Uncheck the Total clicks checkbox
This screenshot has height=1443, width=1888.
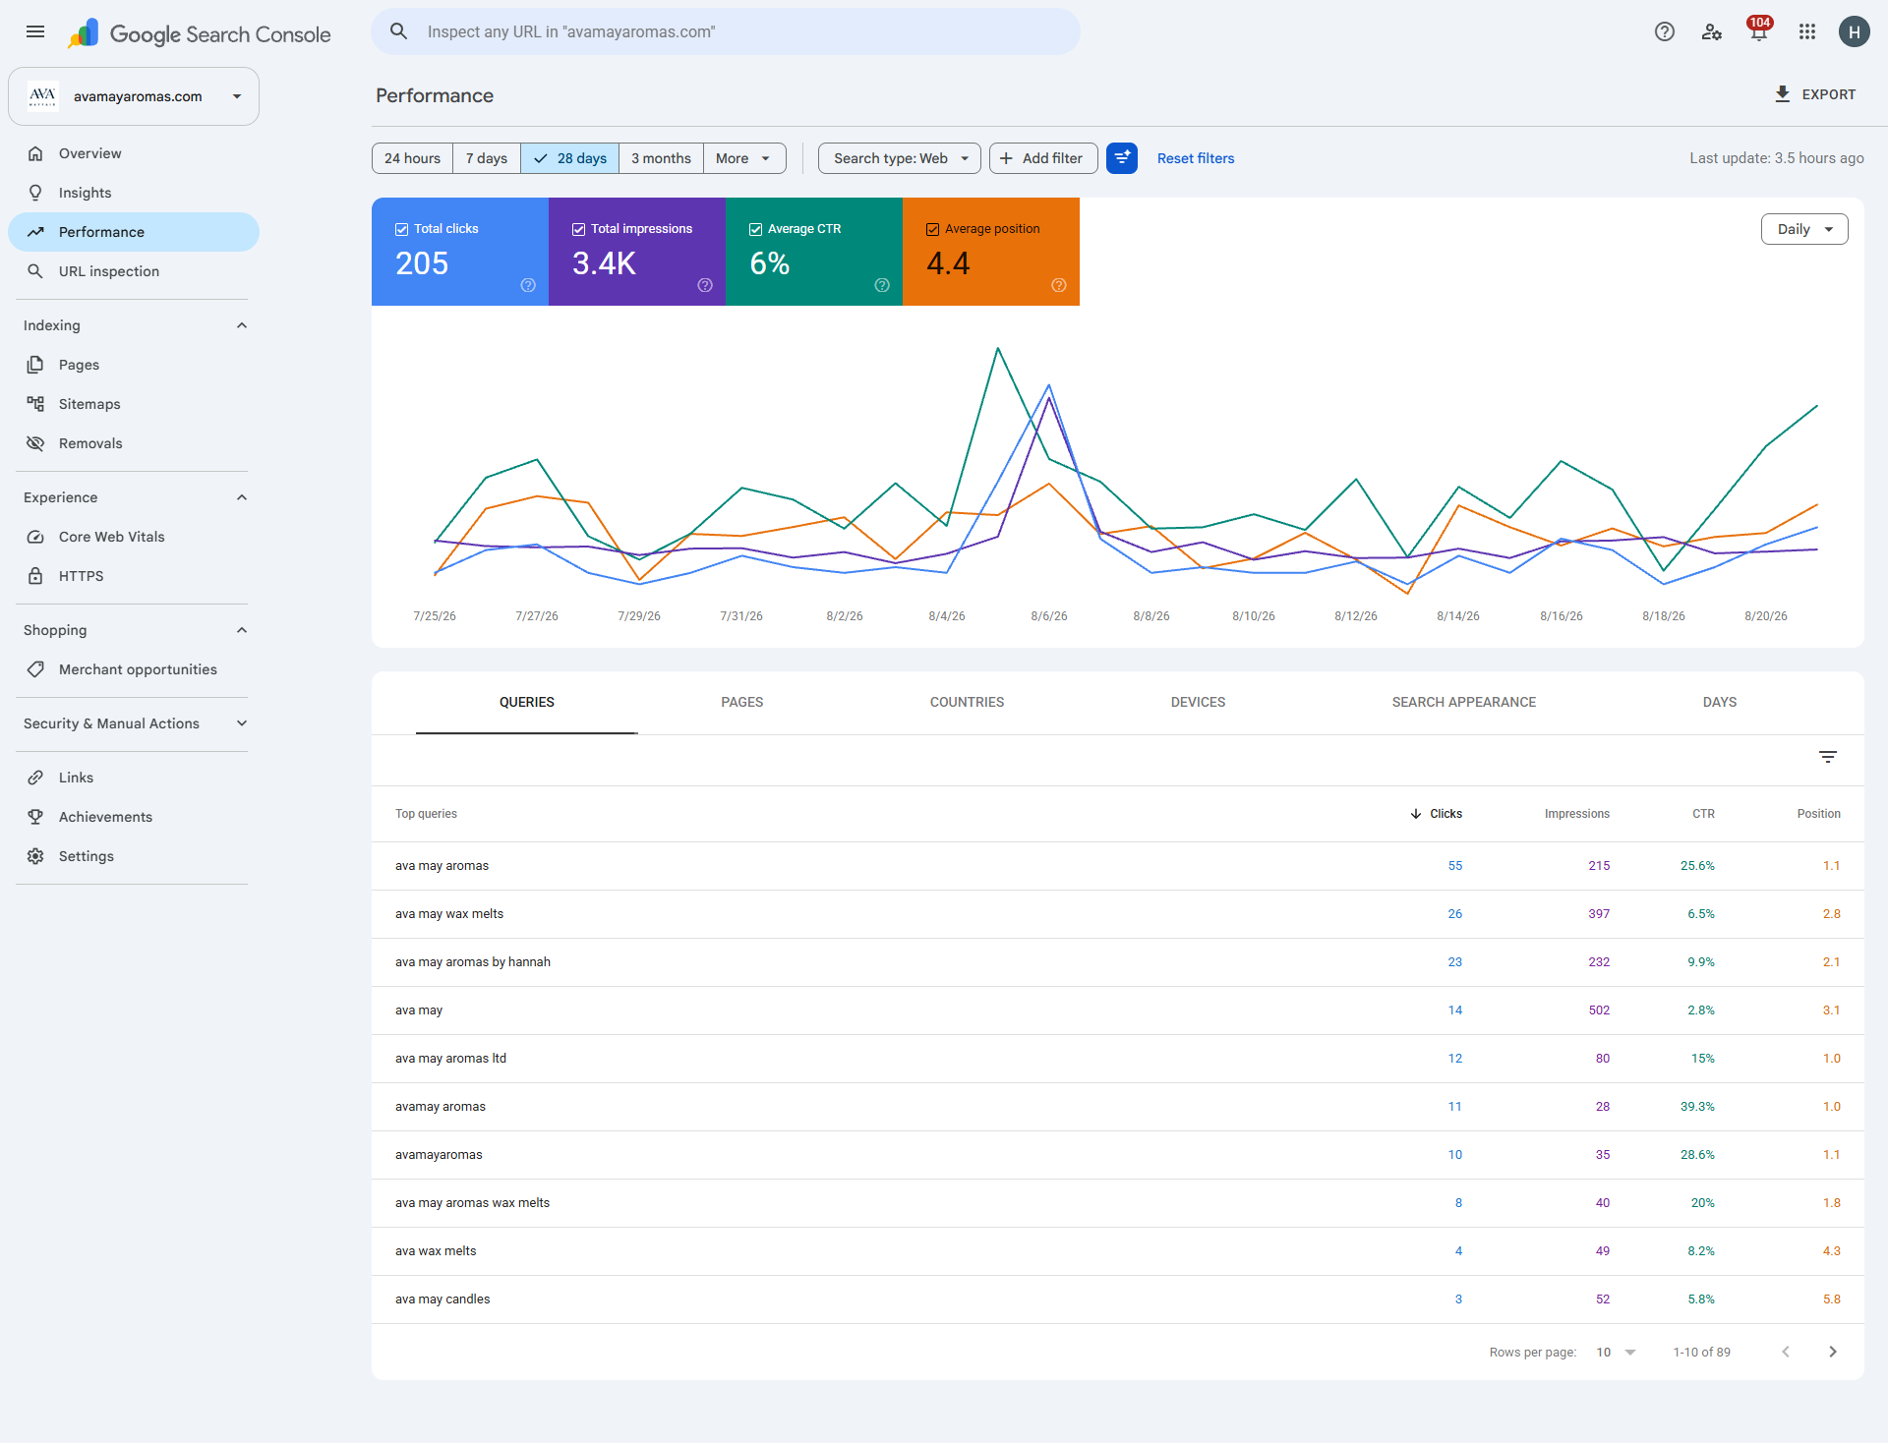pyautogui.click(x=401, y=229)
